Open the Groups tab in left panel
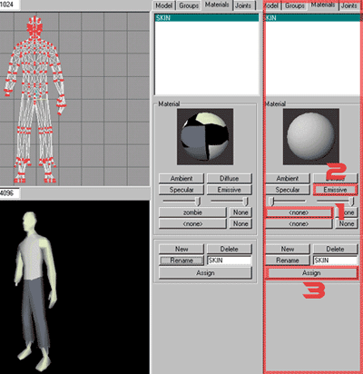363x374 pixels. point(189,5)
